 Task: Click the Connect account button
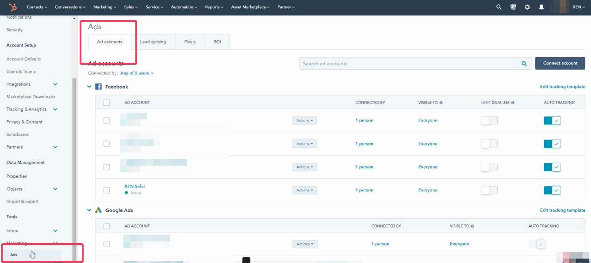(560, 63)
